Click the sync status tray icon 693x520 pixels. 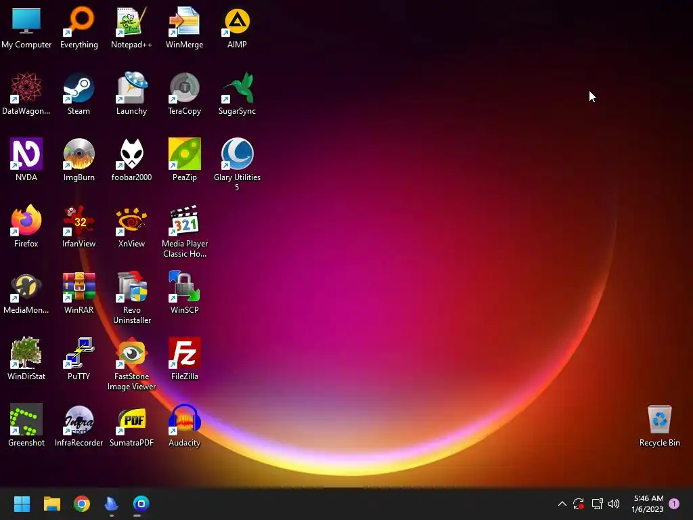(579, 503)
